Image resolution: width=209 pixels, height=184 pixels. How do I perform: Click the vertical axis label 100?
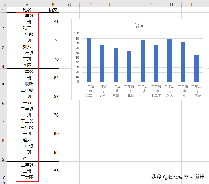pos(76,33)
